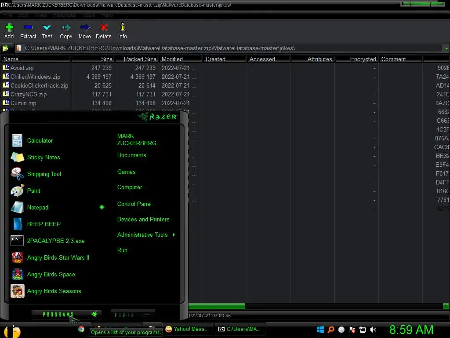Image resolution: width=450 pixels, height=338 pixels.
Task: Open the Yahoo! Messenger taskbar button
Action: coord(188,329)
